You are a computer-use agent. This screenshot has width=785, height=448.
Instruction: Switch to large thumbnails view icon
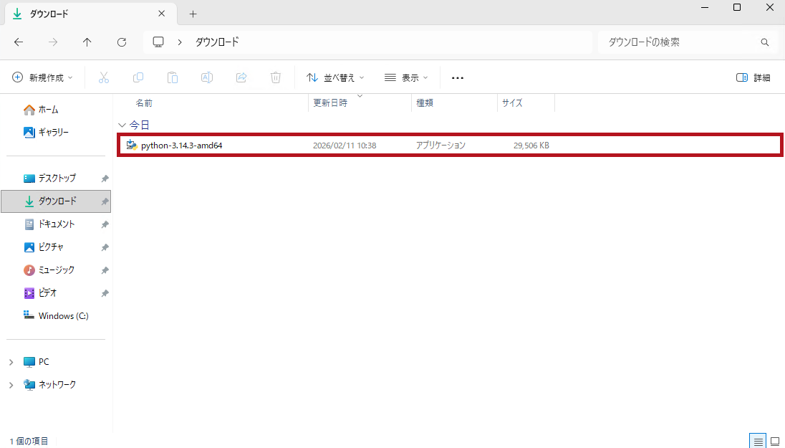(x=774, y=441)
